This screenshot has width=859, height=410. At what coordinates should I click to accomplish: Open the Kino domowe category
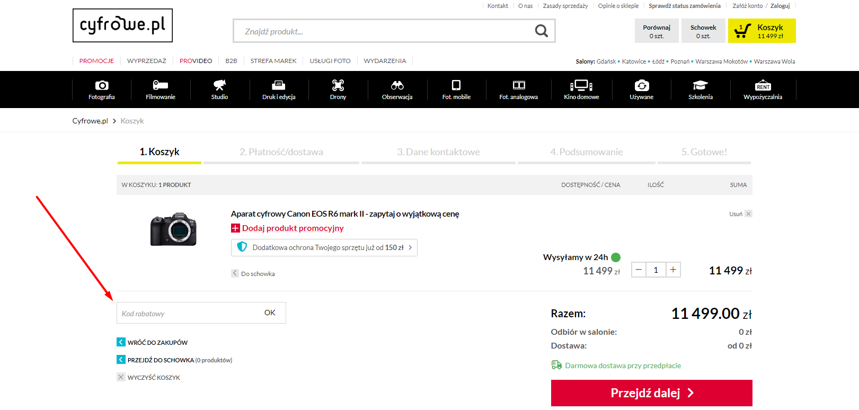coord(581,90)
